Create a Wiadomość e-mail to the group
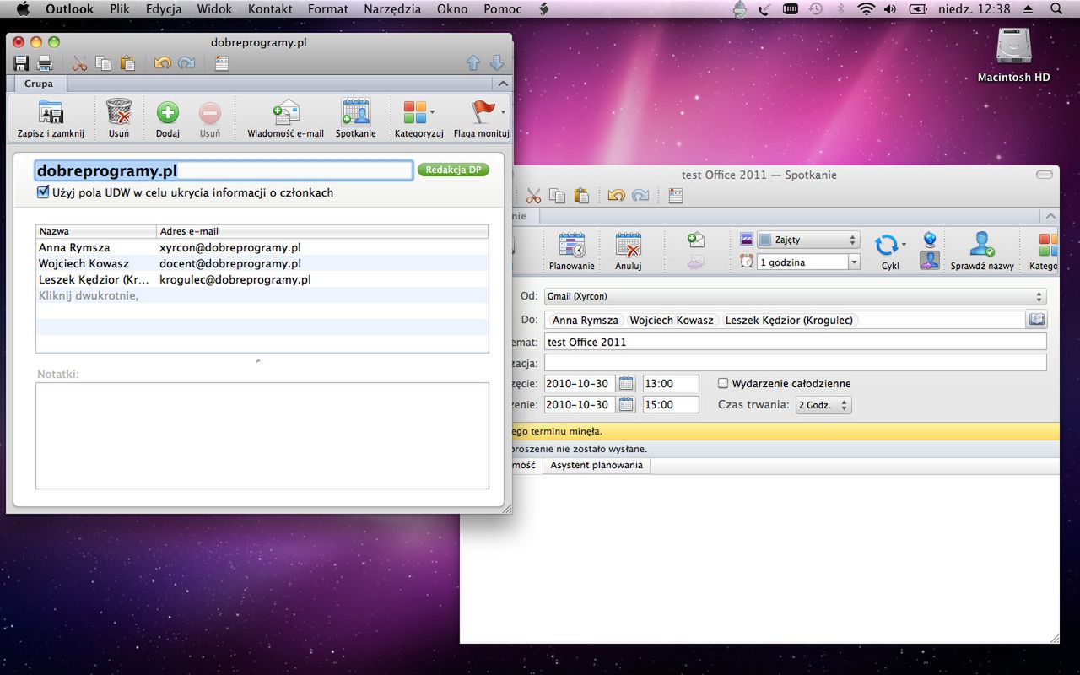The width and height of the screenshot is (1080, 675). 286,119
